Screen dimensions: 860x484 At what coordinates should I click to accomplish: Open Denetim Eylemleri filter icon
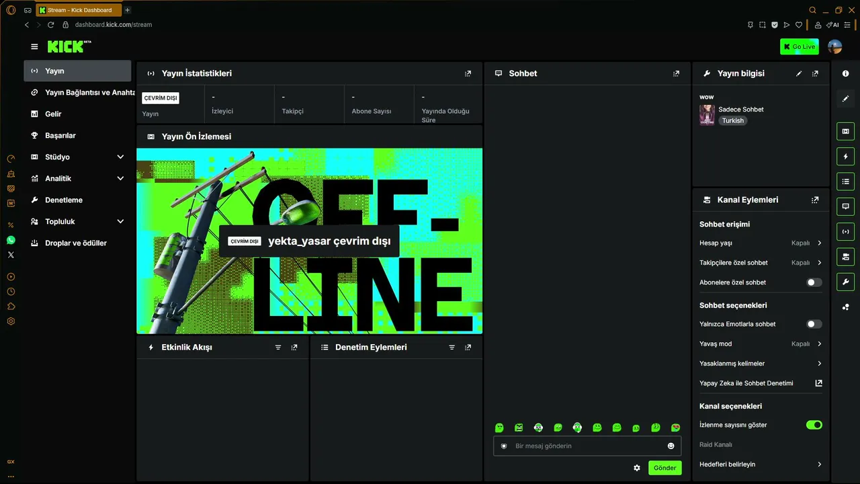[451, 348]
